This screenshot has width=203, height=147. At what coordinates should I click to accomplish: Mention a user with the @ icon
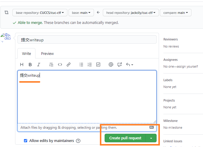tap(111, 65)
